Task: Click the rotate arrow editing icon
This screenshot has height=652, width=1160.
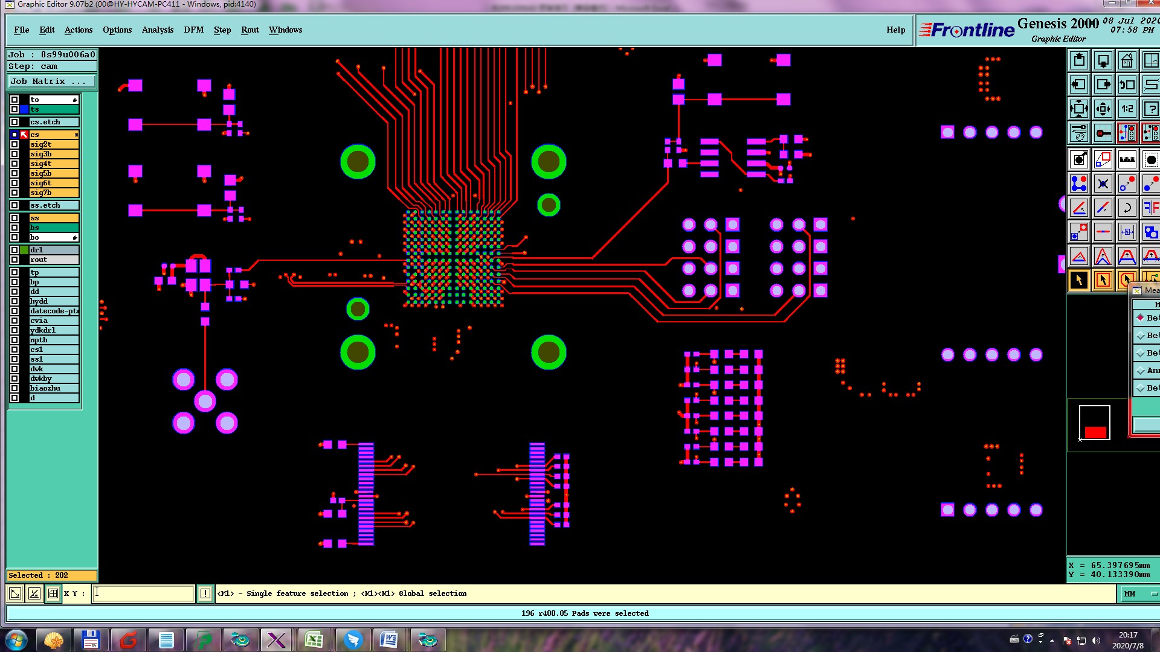Action: pos(1127,208)
